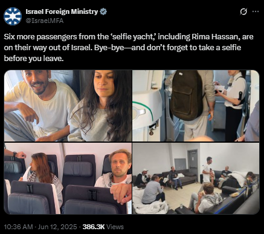264x234 pixels.
Task: Click the blue verified badge icon
Action: (x=103, y=11)
